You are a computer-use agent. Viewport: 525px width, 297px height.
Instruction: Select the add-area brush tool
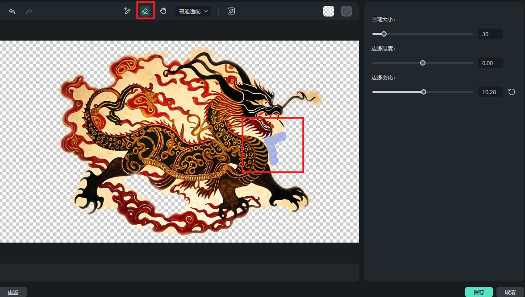[127, 11]
